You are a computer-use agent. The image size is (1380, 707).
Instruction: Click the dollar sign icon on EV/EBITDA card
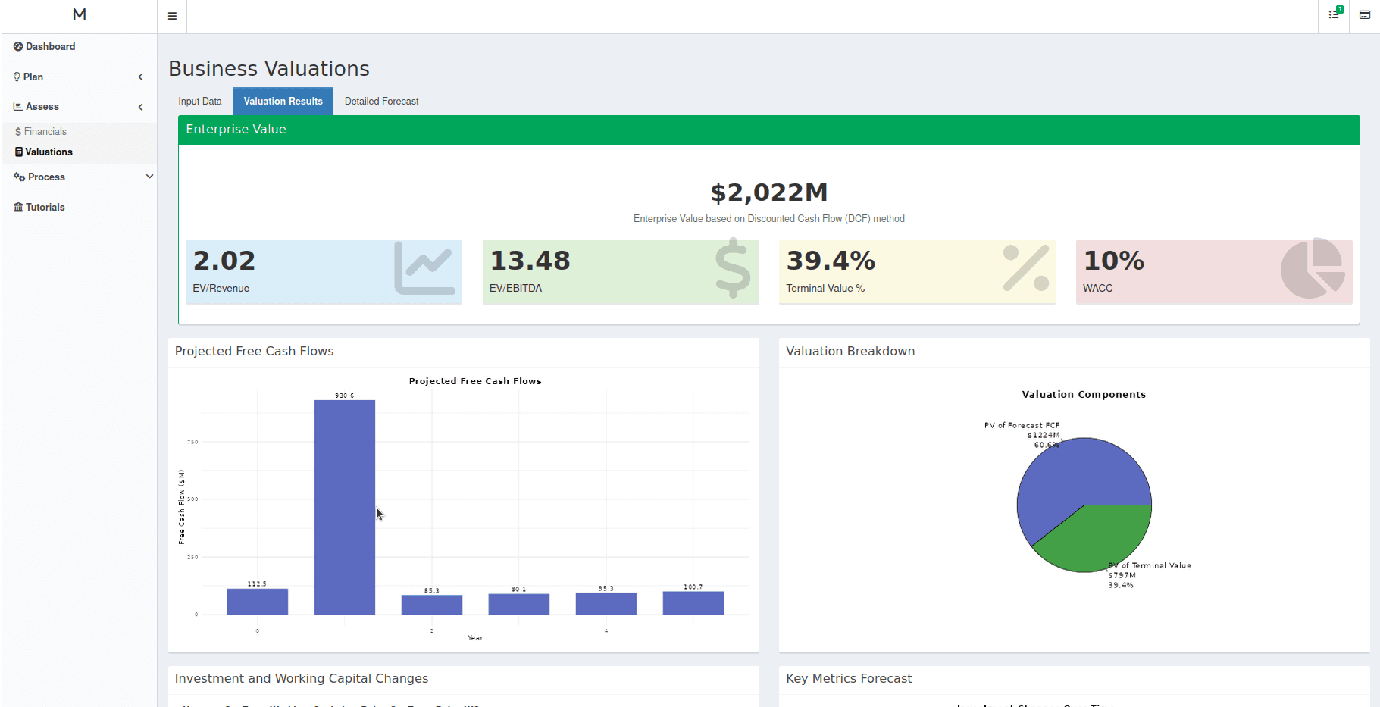732,268
